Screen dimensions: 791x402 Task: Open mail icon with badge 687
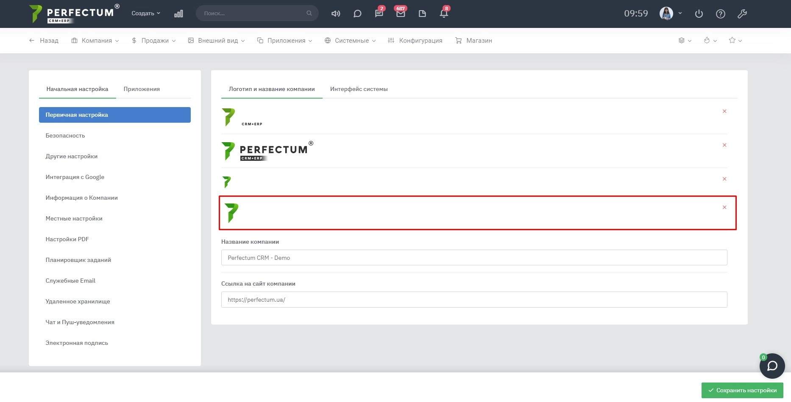(x=401, y=14)
